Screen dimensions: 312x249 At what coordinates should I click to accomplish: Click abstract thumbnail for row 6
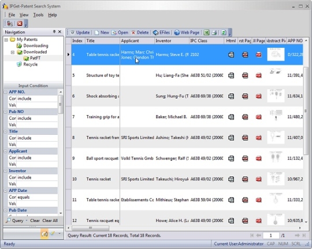[x=276, y=96]
